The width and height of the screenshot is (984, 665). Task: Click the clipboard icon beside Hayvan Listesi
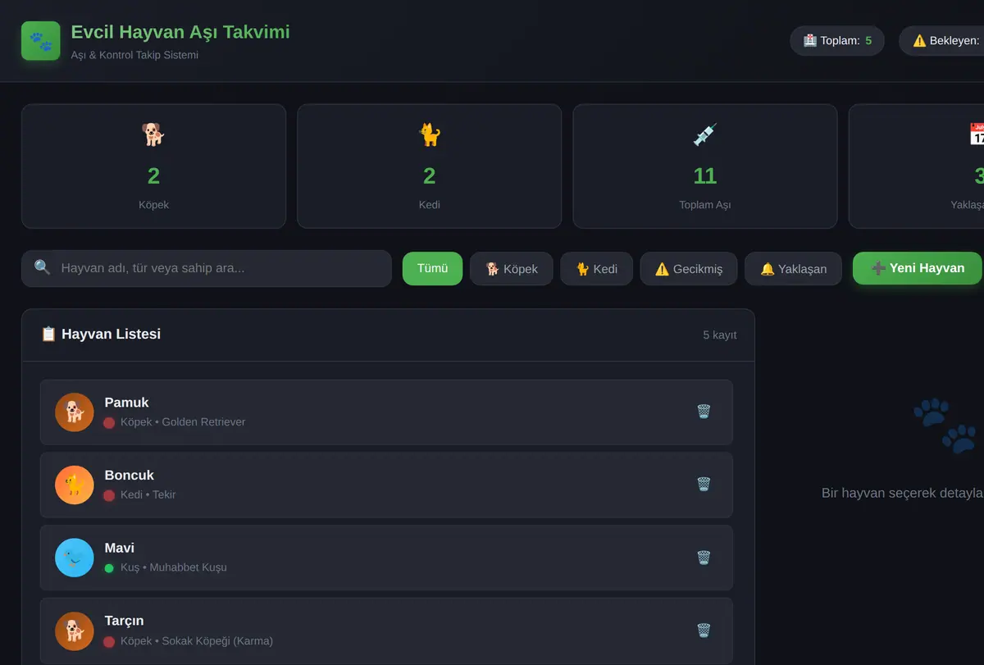coord(48,335)
